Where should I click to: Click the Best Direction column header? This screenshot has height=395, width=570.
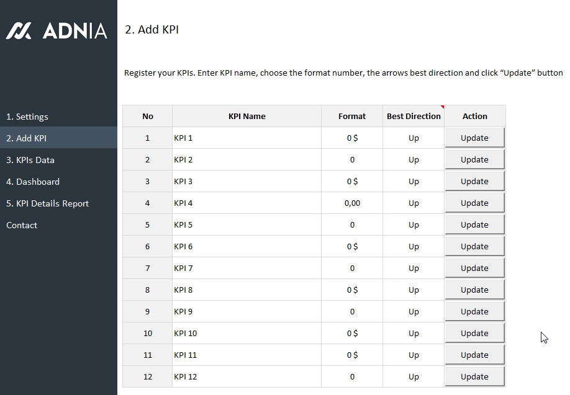click(414, 116)
